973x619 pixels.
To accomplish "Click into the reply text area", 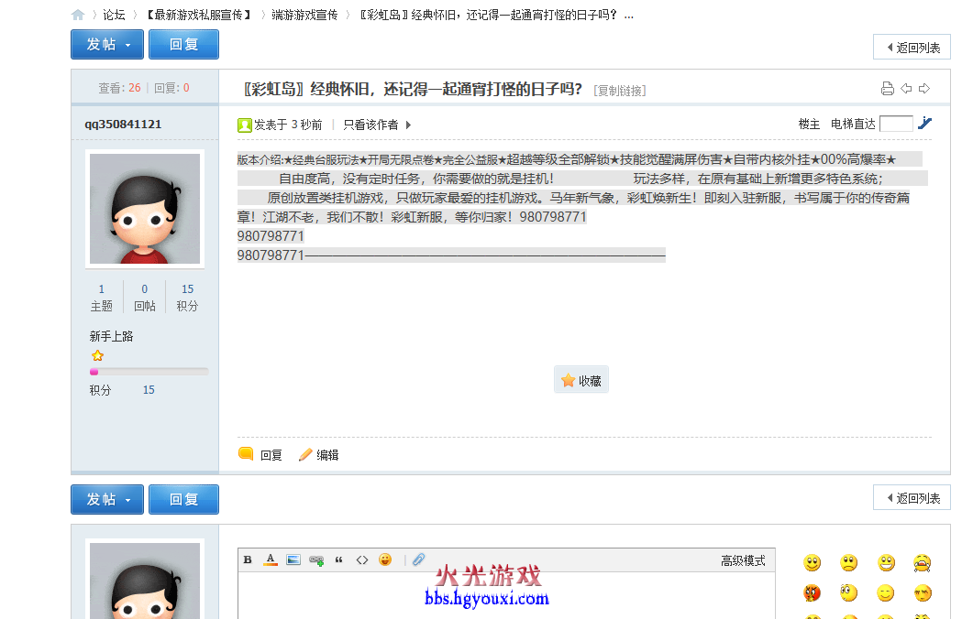I will coord(506,595).
